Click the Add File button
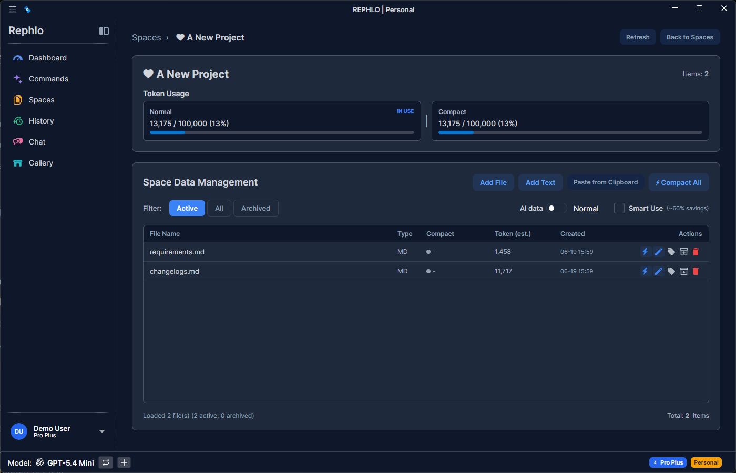 (x=493, y=182)
